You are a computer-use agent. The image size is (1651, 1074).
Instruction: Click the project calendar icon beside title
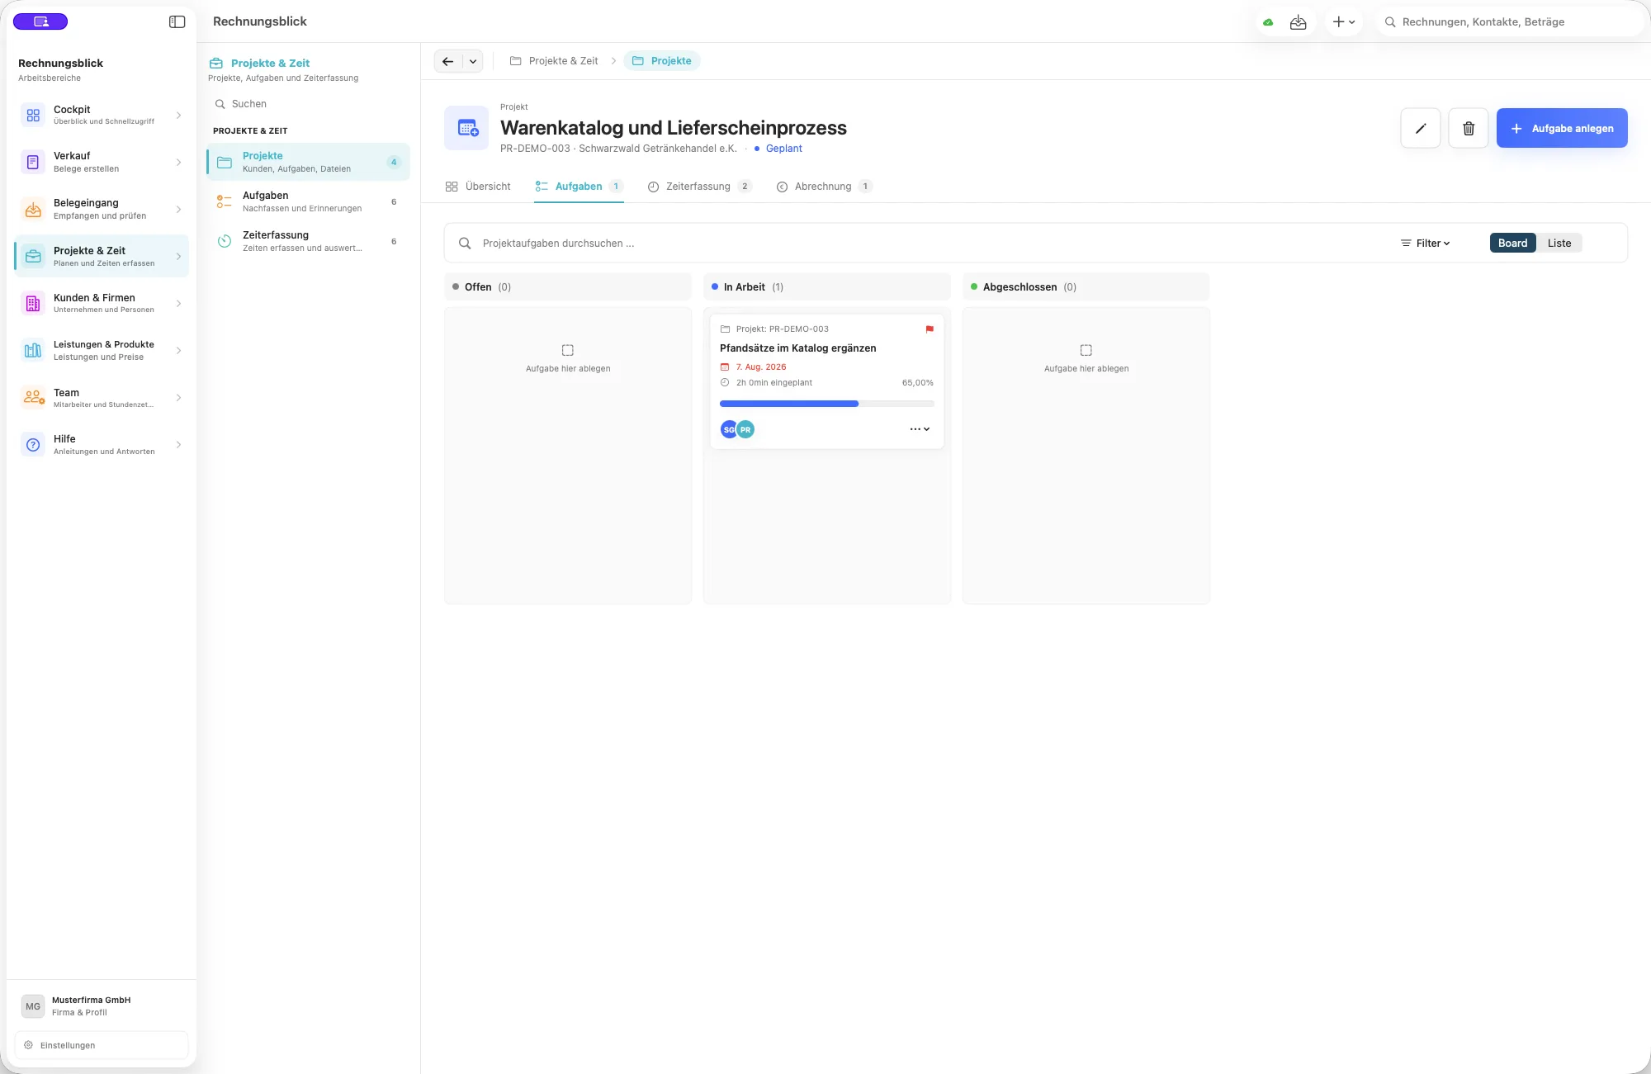(x=466, y=128)
